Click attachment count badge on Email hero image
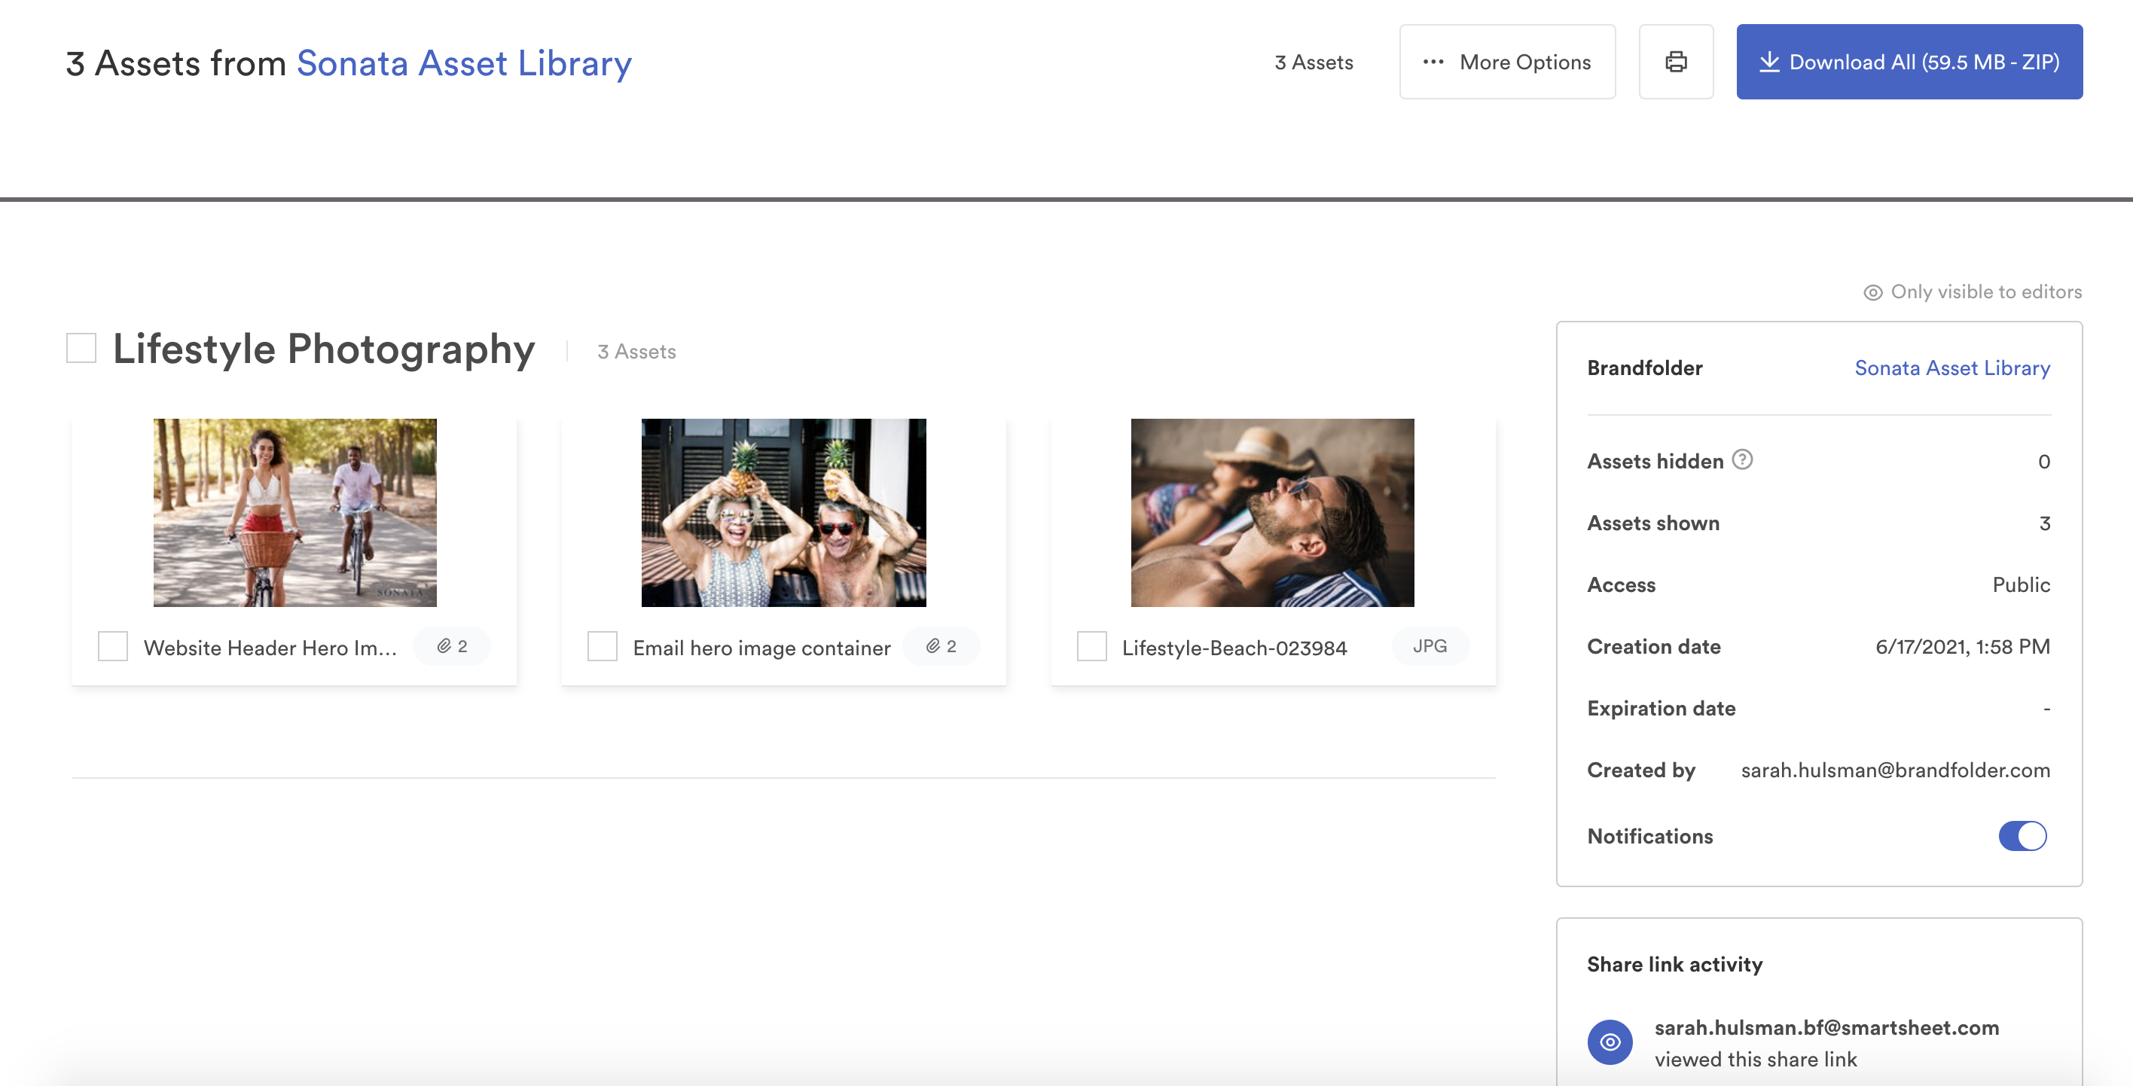Viewport: 2133px width, 1086px height. point(941,646)
